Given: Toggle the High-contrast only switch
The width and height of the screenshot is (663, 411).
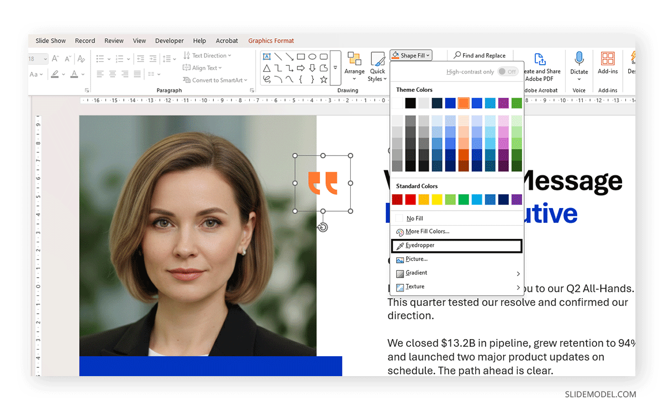Looking at the screenshot, I should click(508, 72).
